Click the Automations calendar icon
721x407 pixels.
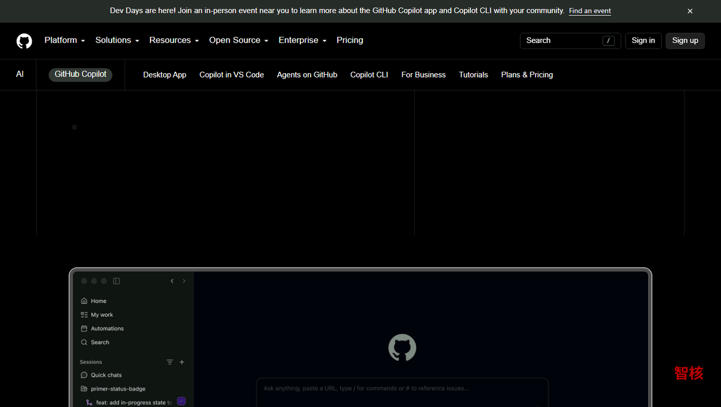84,328
